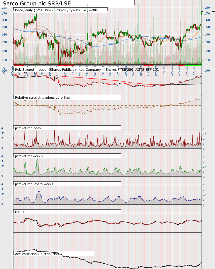Click the '140' value on the left price axis
Viewport: 215px width, 269px height.
click(x=4, y=34)
